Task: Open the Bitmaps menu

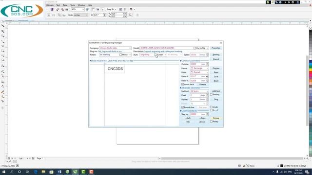Action: pos(50,5)
